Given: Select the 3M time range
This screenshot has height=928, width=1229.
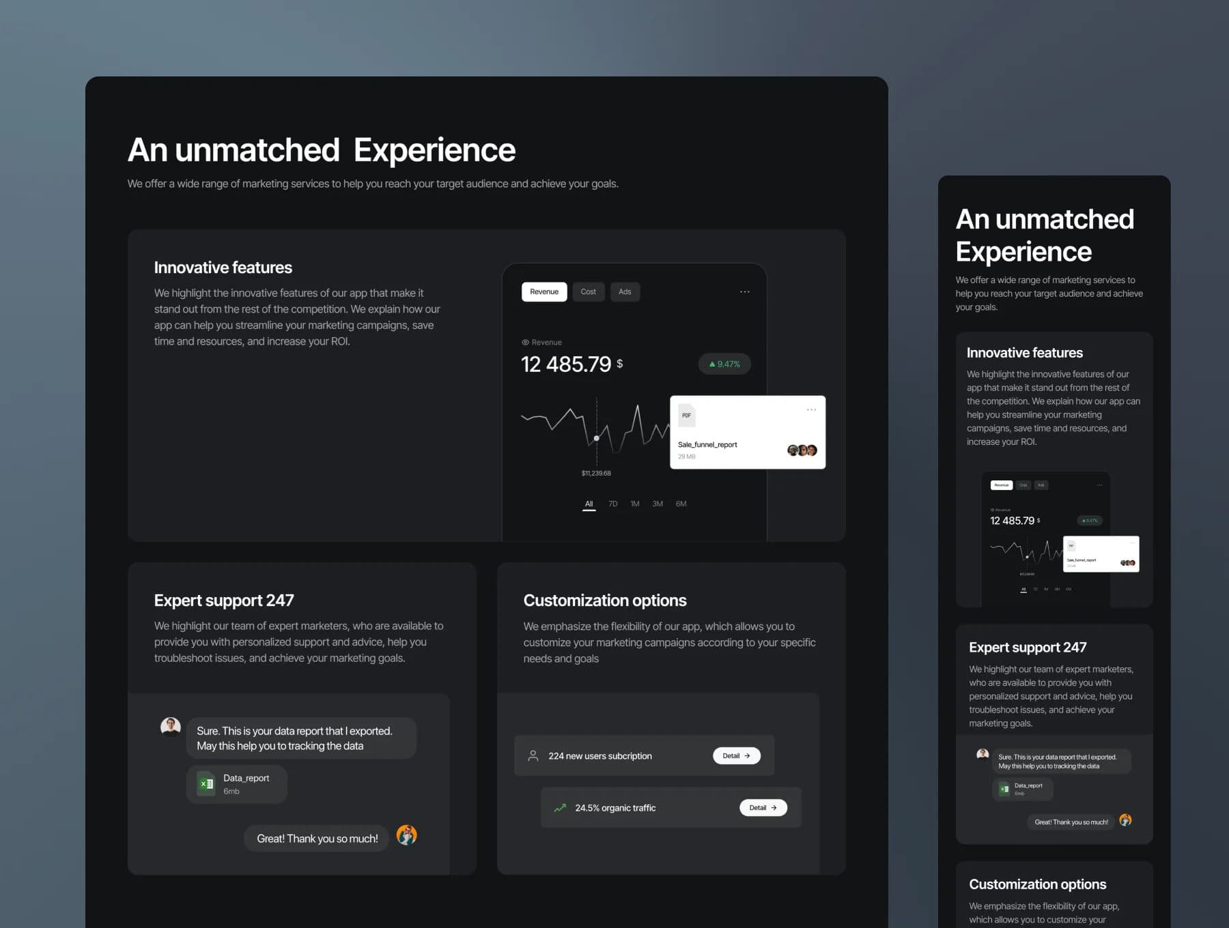Looking at the screenshot, I should pos(658,504).
